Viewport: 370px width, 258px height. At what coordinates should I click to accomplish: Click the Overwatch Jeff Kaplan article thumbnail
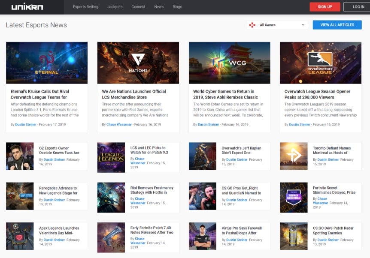pos(203,156)
